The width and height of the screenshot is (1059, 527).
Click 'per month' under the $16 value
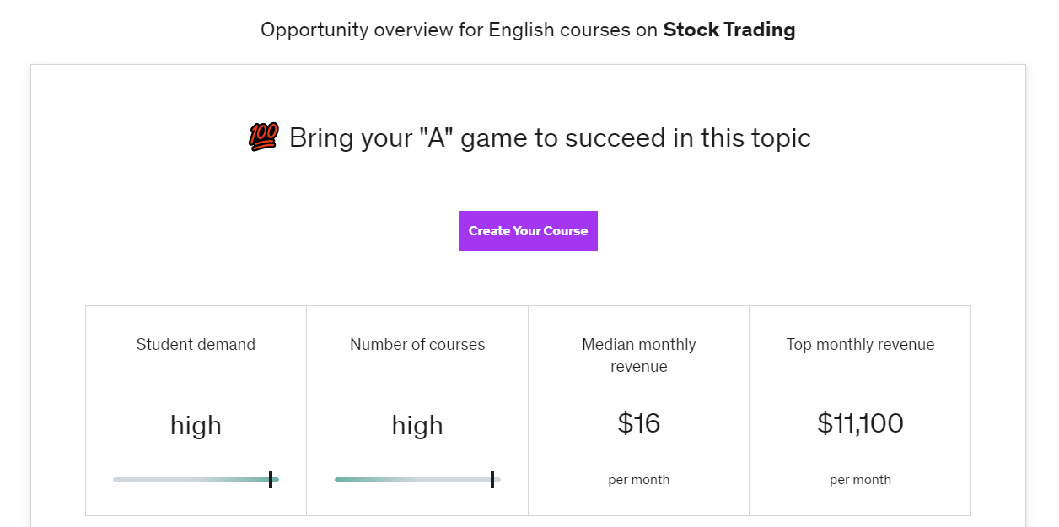[639, 480]
